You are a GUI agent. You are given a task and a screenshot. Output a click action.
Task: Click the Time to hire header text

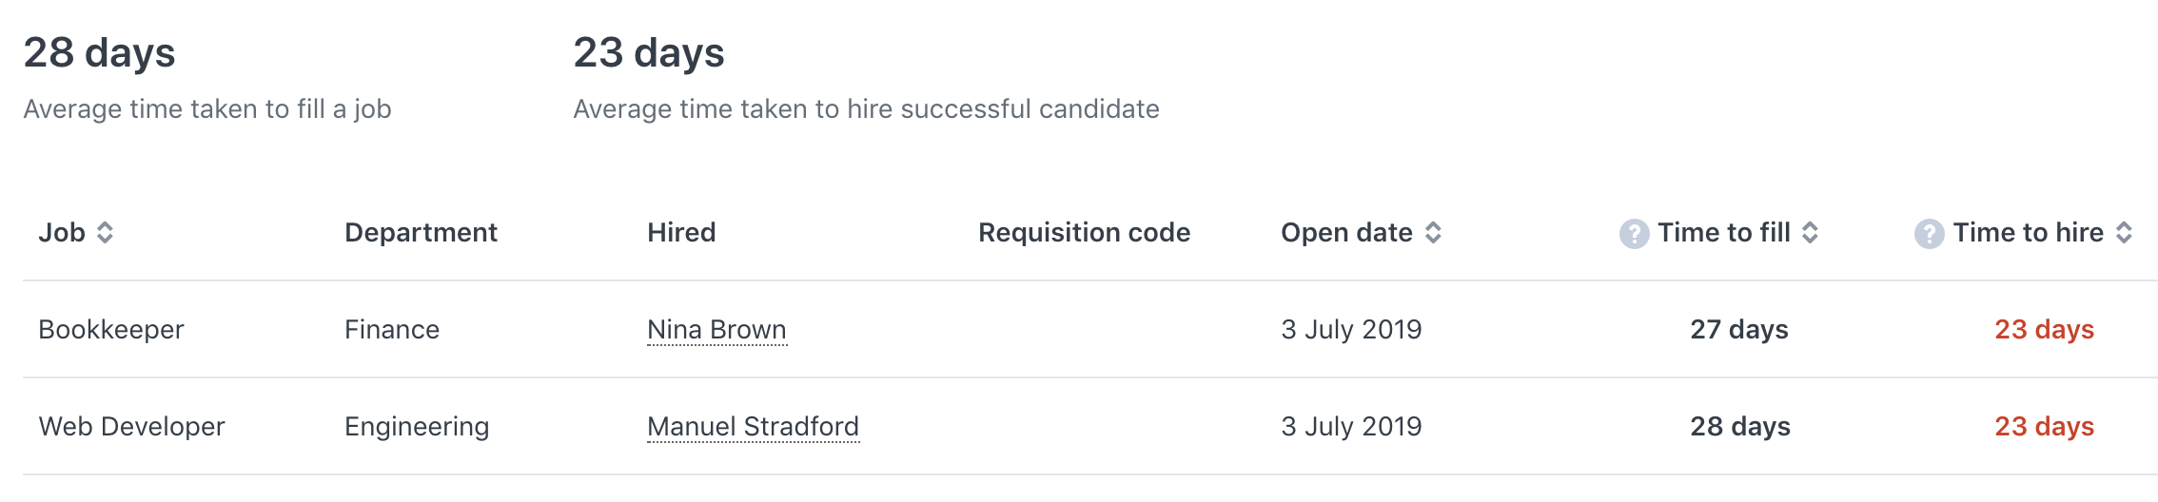coord(2029,232)
